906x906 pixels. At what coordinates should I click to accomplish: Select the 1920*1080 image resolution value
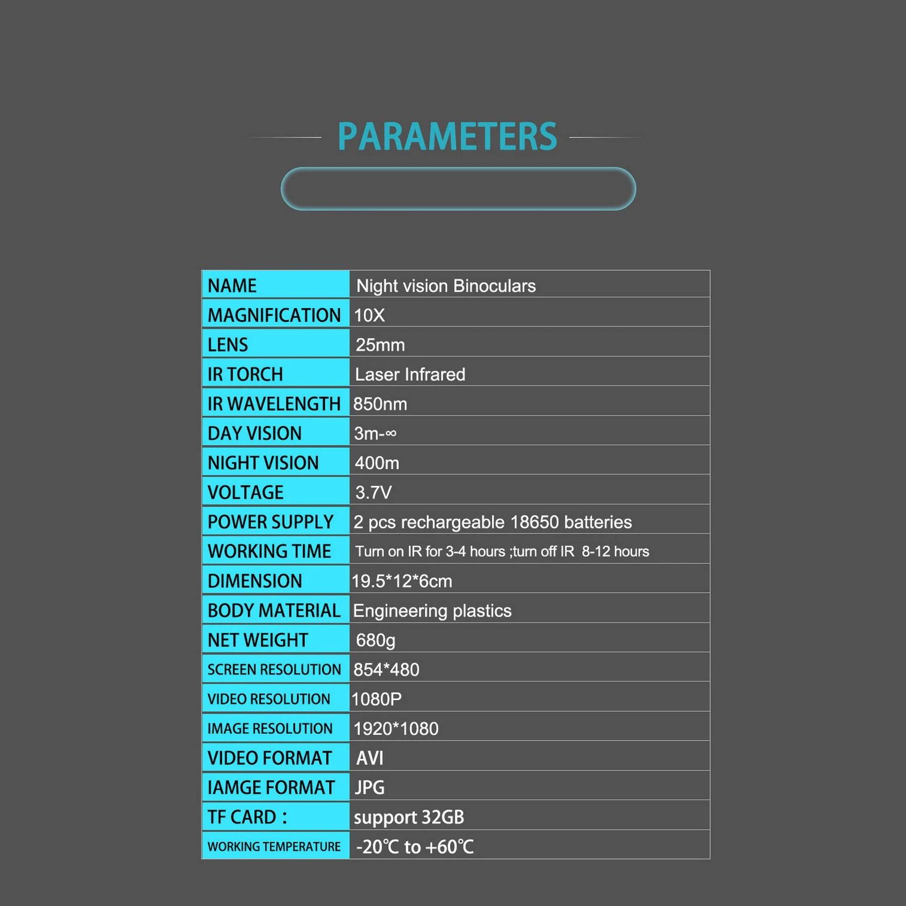396,729
